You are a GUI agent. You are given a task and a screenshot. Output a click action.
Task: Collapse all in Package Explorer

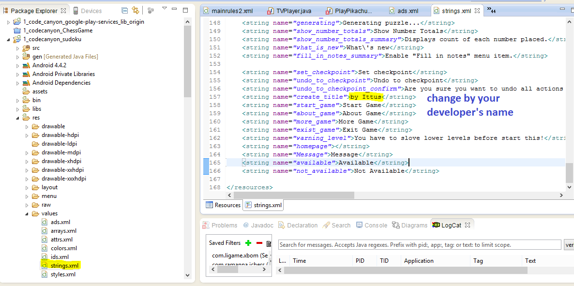pyautogui.click(x=124, y=11)
